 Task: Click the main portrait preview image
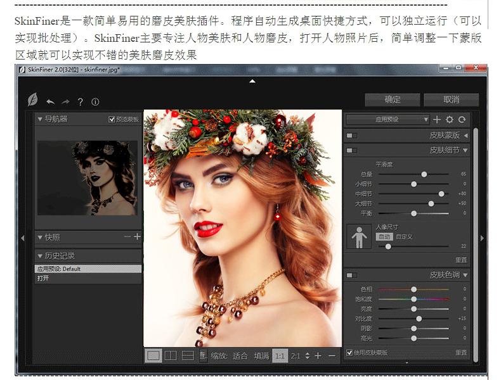point(242,228)
